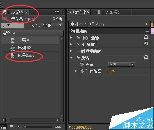Expand the 运动 effect

pyautogui.click(x=71, y=38)
